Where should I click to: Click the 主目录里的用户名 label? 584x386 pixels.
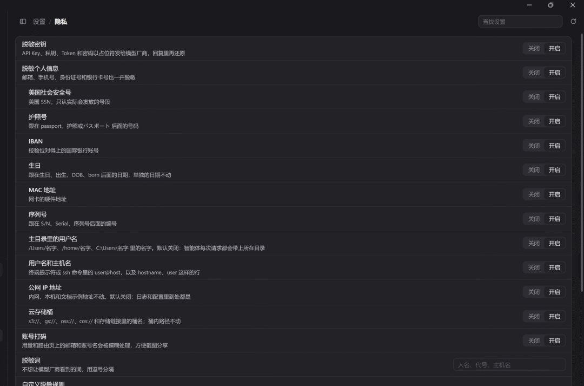53,239
